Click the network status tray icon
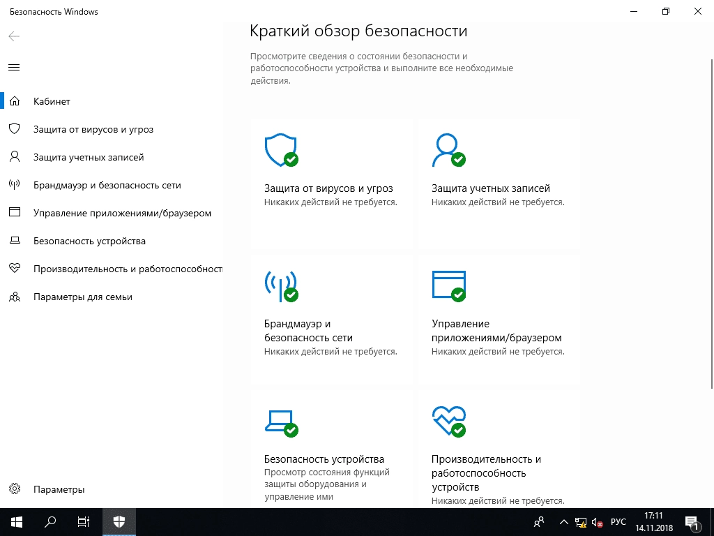This screenshot has width=714, height=536. point(581,522)
